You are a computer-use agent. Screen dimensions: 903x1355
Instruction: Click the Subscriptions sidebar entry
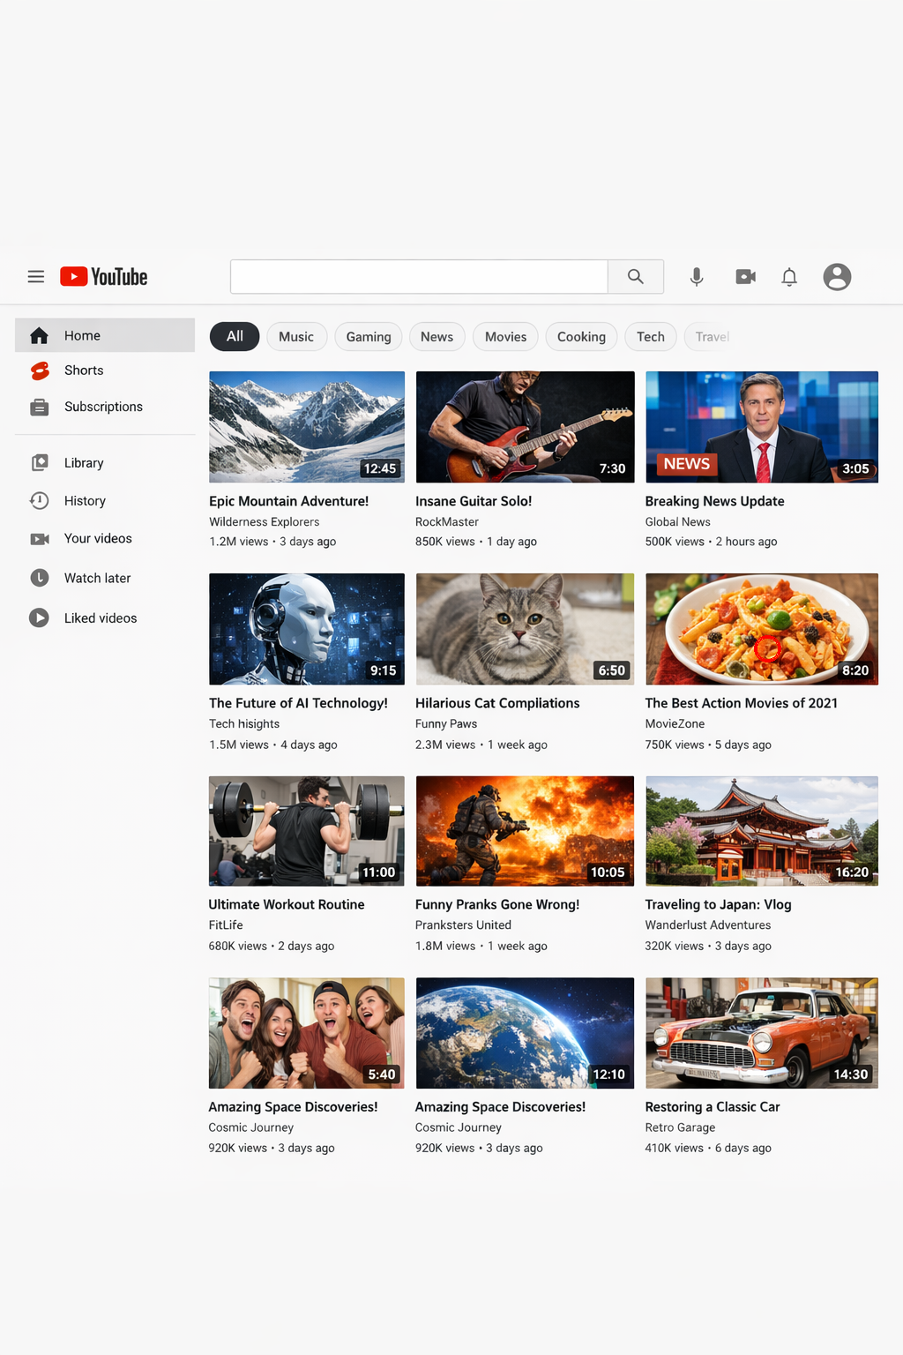pyautogui.click(x=103, y=407)
